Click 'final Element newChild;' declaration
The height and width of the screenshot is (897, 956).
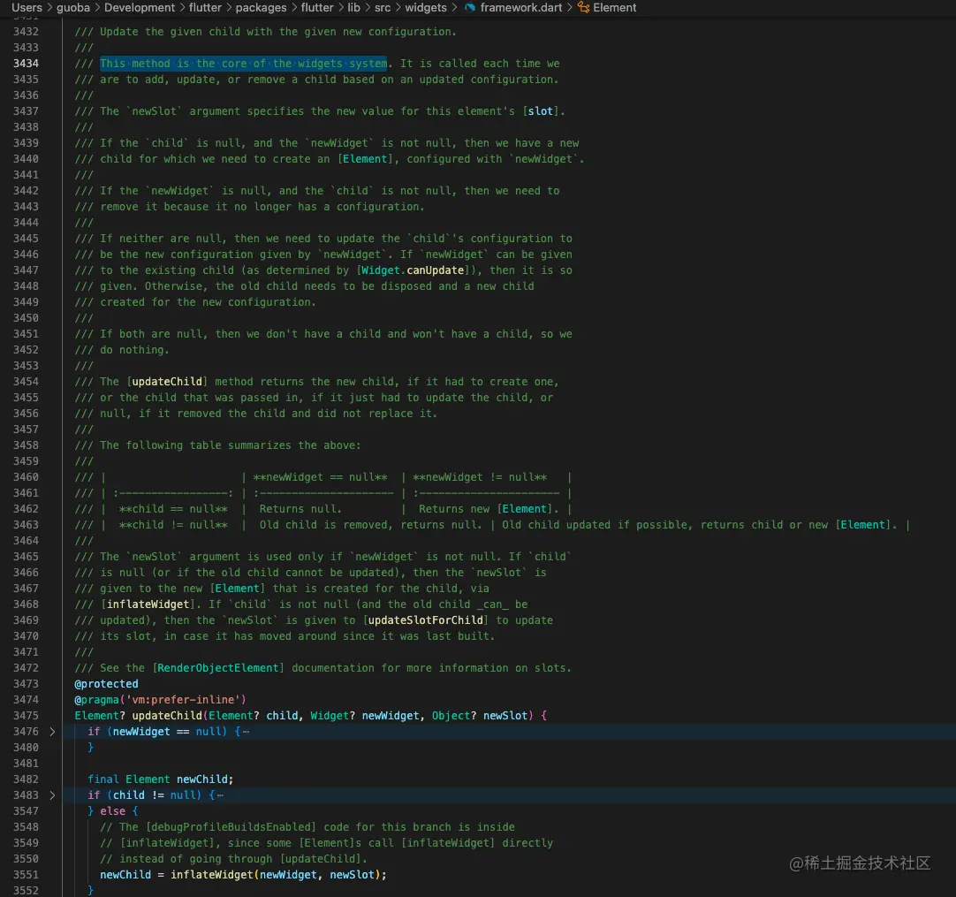tap(160, 779)
